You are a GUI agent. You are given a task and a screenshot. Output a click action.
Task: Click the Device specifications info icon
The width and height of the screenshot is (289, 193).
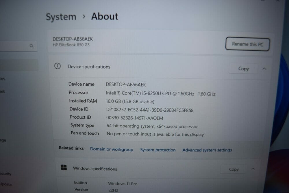pyautogui.click(x=57, y=66)
